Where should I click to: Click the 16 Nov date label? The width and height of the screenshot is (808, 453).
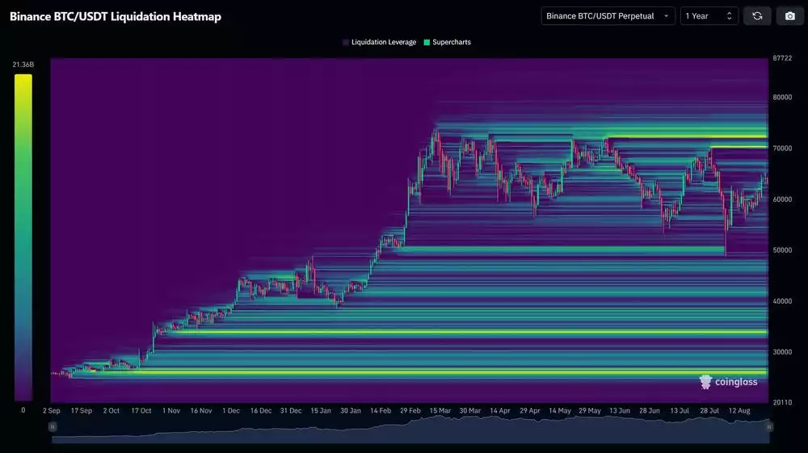click(201, 411)
